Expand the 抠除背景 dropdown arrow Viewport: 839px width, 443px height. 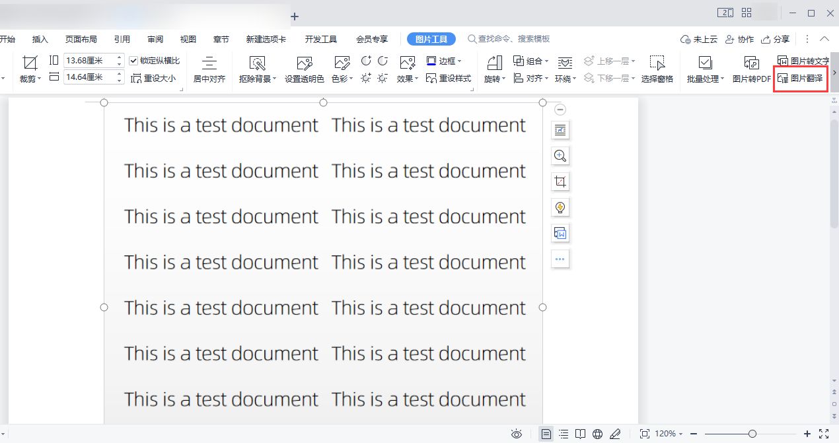click(274, 79)
